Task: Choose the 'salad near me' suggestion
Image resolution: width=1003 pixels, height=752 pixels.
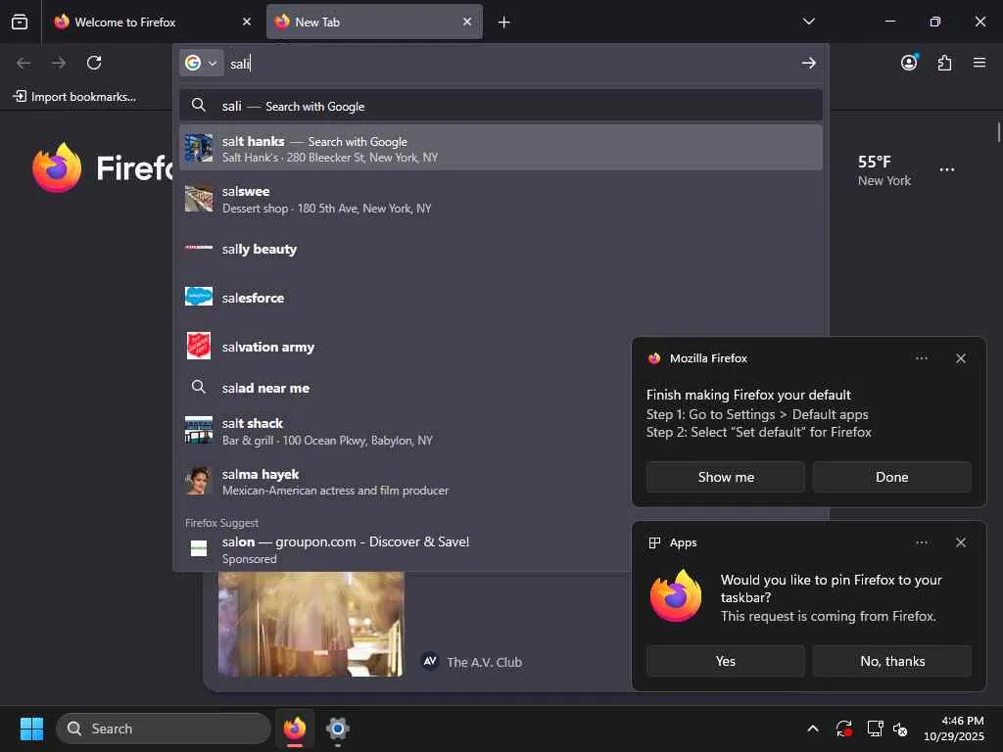Action: pos(403,388)
